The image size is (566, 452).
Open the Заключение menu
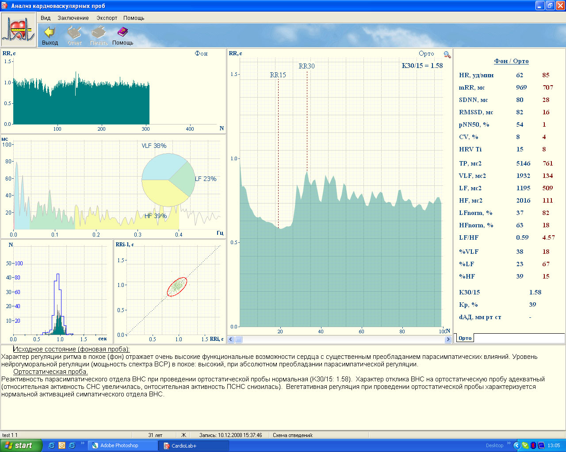coord(73,18)
